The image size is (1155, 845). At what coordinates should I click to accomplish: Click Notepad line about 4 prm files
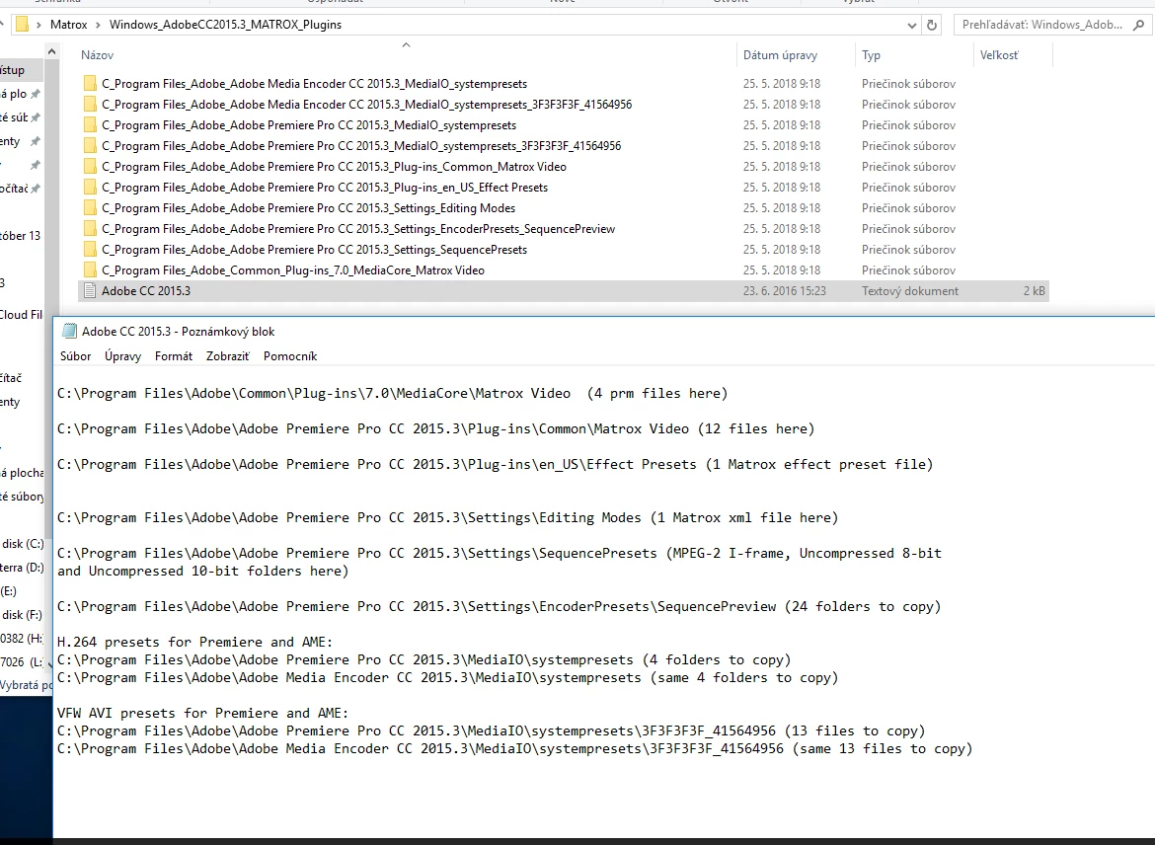(x=393, y=393)
